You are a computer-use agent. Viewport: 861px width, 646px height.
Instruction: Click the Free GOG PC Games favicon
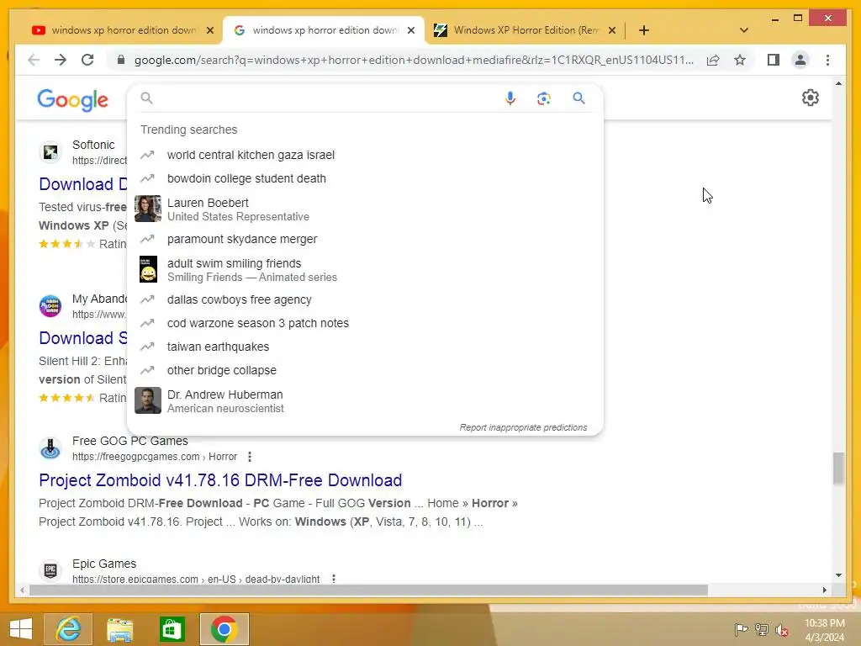(x=50, y=448)
